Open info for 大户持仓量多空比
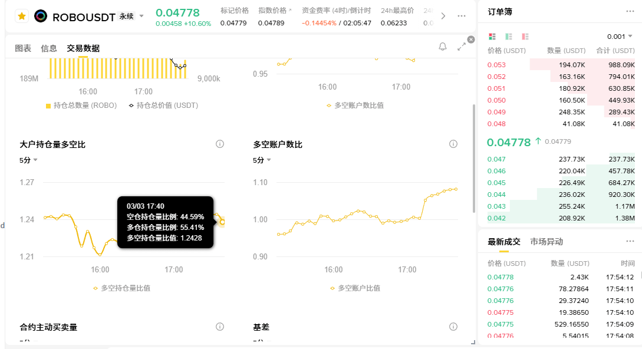The image size is (642, 349). tap(220, 144)
